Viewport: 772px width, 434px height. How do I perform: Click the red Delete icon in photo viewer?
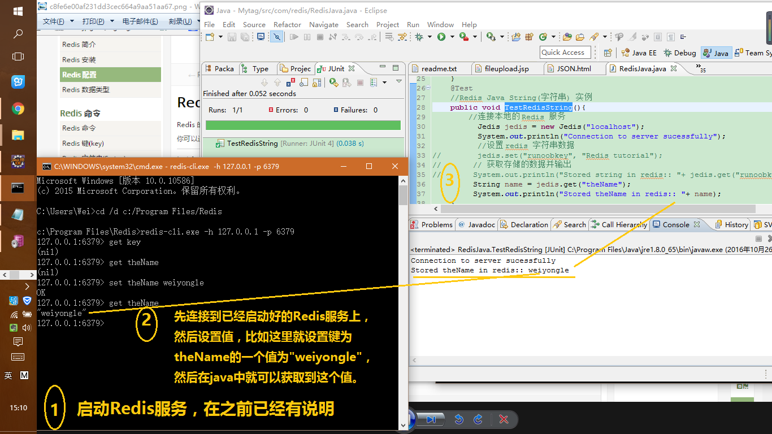pos(504,419)
